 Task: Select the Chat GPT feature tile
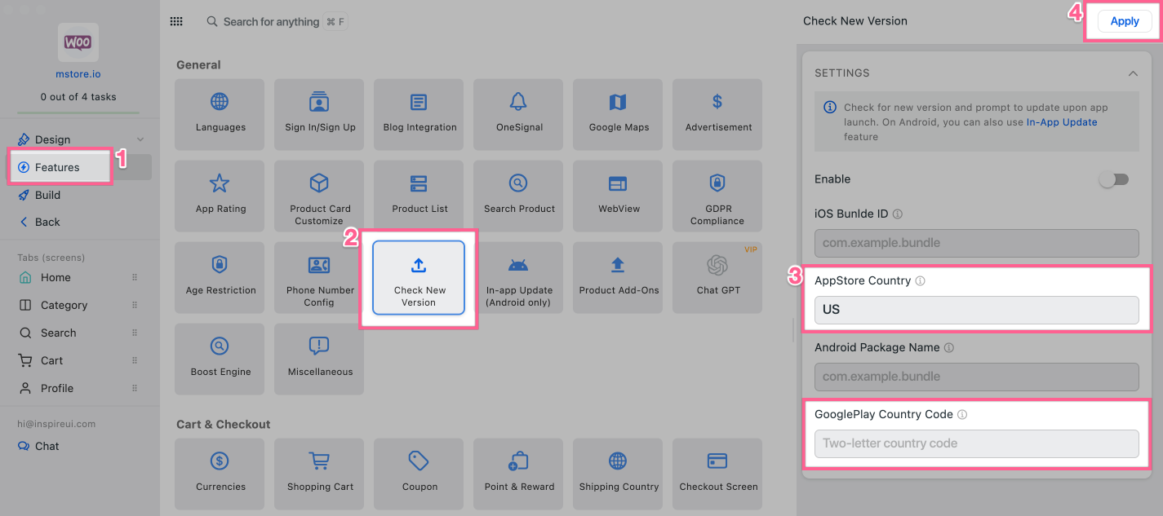717,277
